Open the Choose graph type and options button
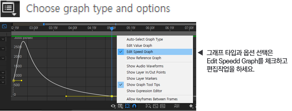Viewport: 292px width, 111px height. (120, 106)
